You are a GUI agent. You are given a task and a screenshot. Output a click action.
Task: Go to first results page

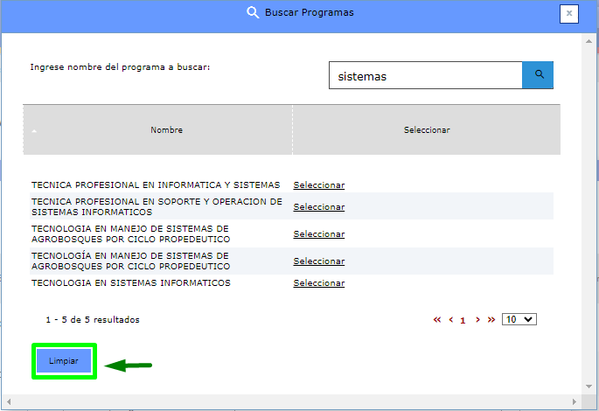[x=436, y=320]
